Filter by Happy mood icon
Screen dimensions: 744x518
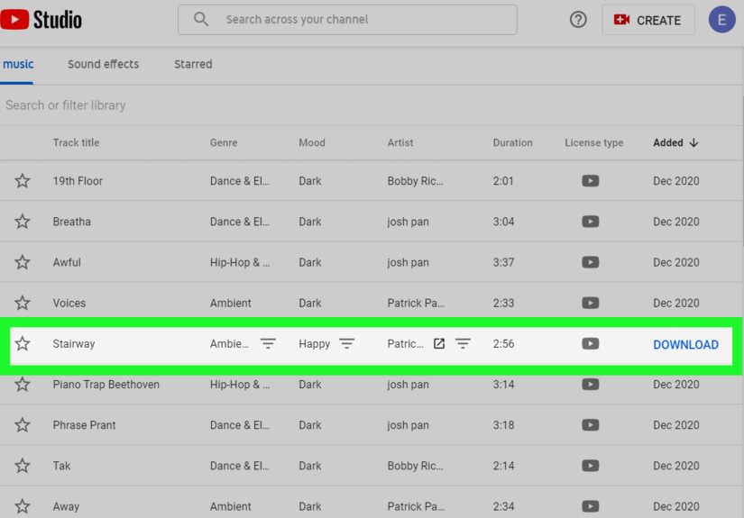[x=347, y=343]
